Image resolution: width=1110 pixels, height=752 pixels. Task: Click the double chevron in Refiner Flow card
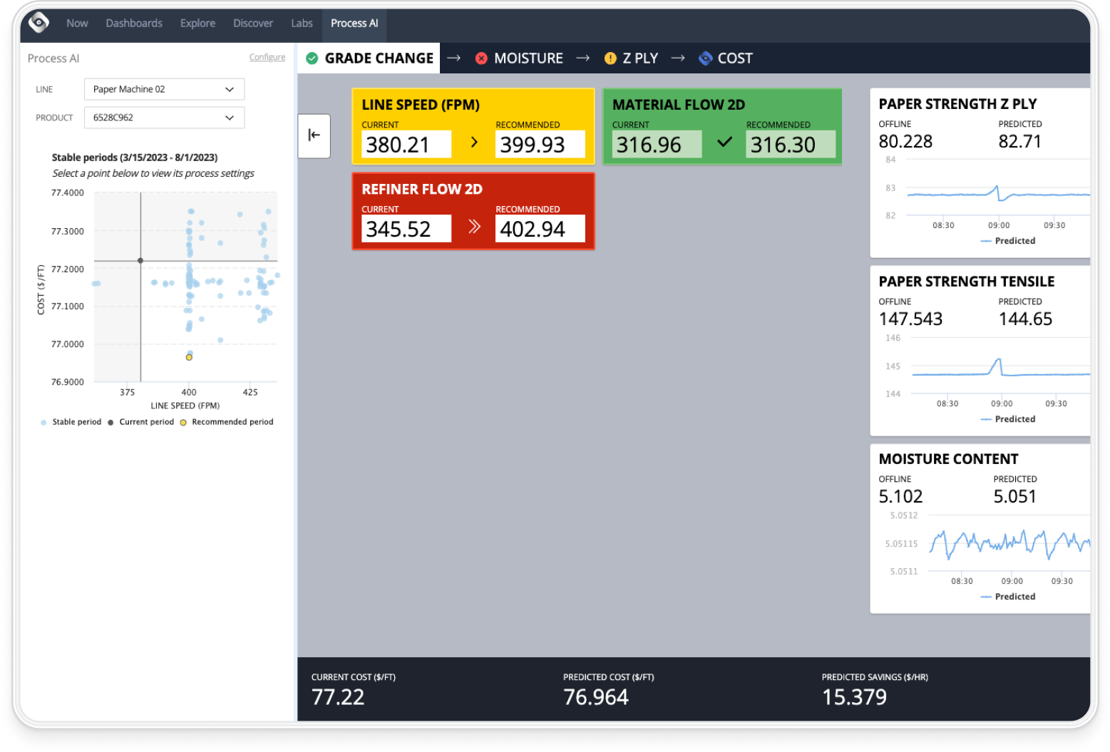474,227
